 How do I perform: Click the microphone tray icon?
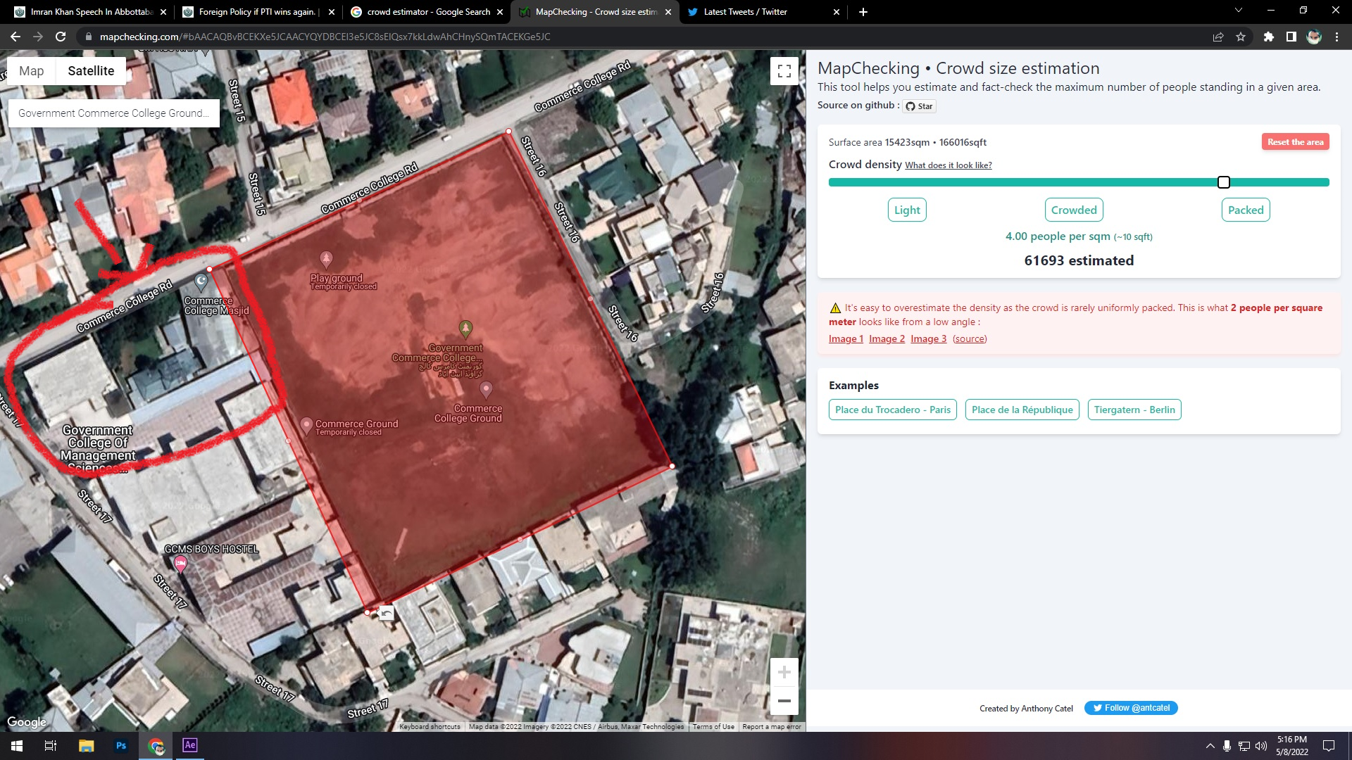point(1227,746)
